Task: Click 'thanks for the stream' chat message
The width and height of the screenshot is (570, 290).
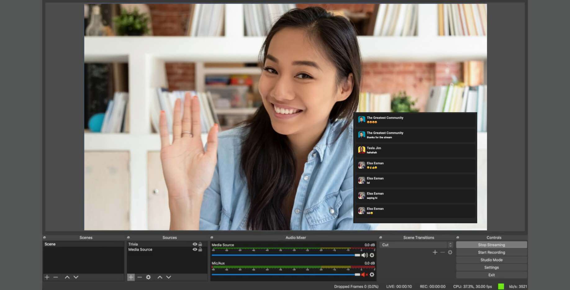Action: tap(415, 135)
